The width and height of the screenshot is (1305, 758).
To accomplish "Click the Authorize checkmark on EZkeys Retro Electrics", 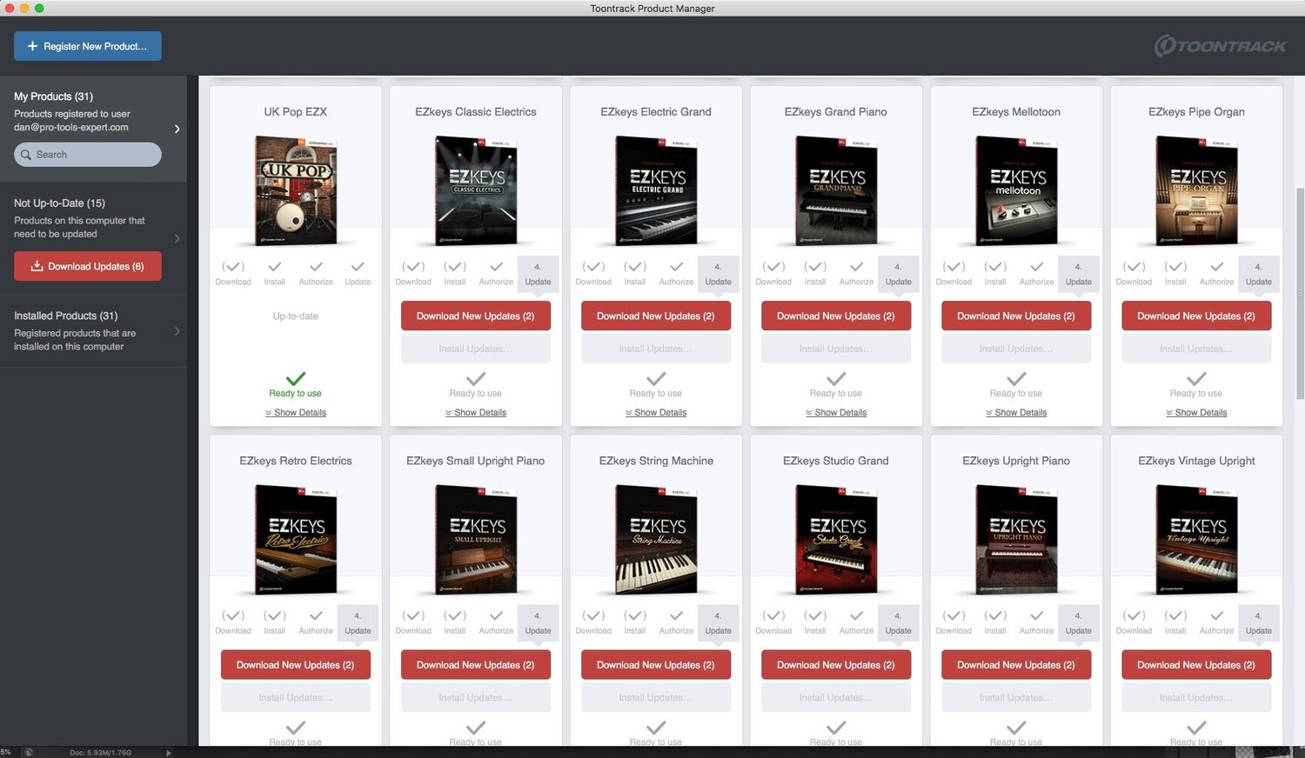I will click(316, 616).
